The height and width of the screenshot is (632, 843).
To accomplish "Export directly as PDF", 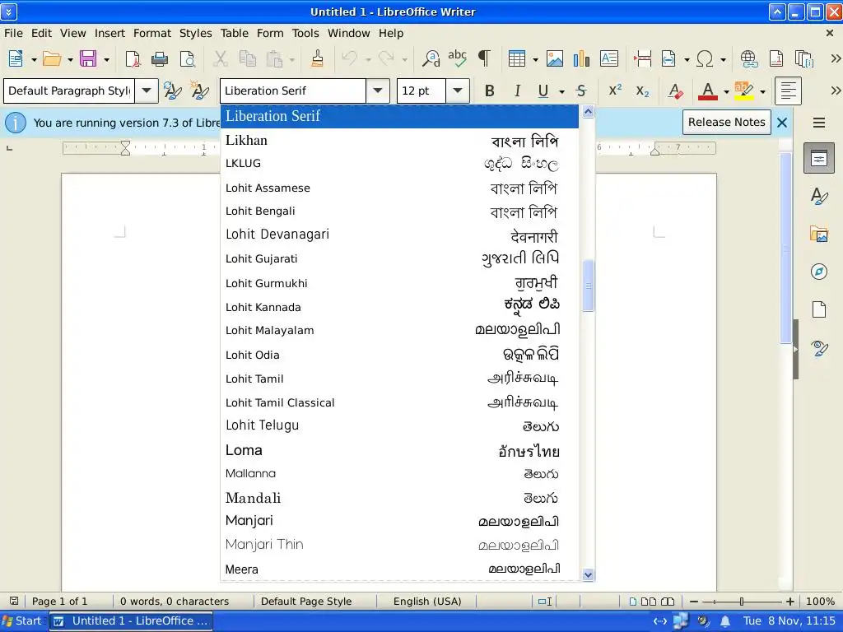I will [x=133, y=58].
